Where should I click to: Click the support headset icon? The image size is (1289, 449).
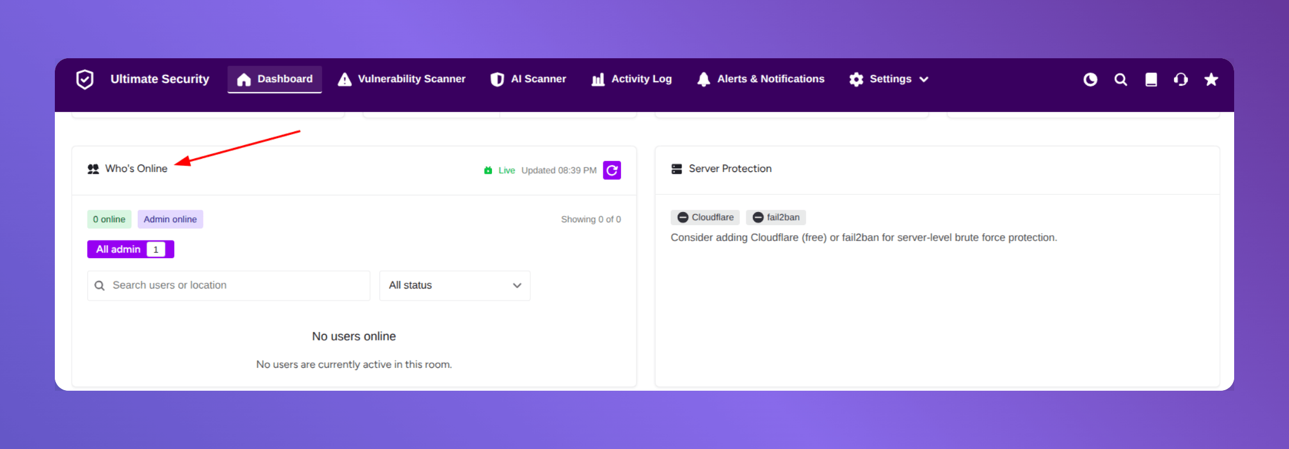coord(1181,79)
